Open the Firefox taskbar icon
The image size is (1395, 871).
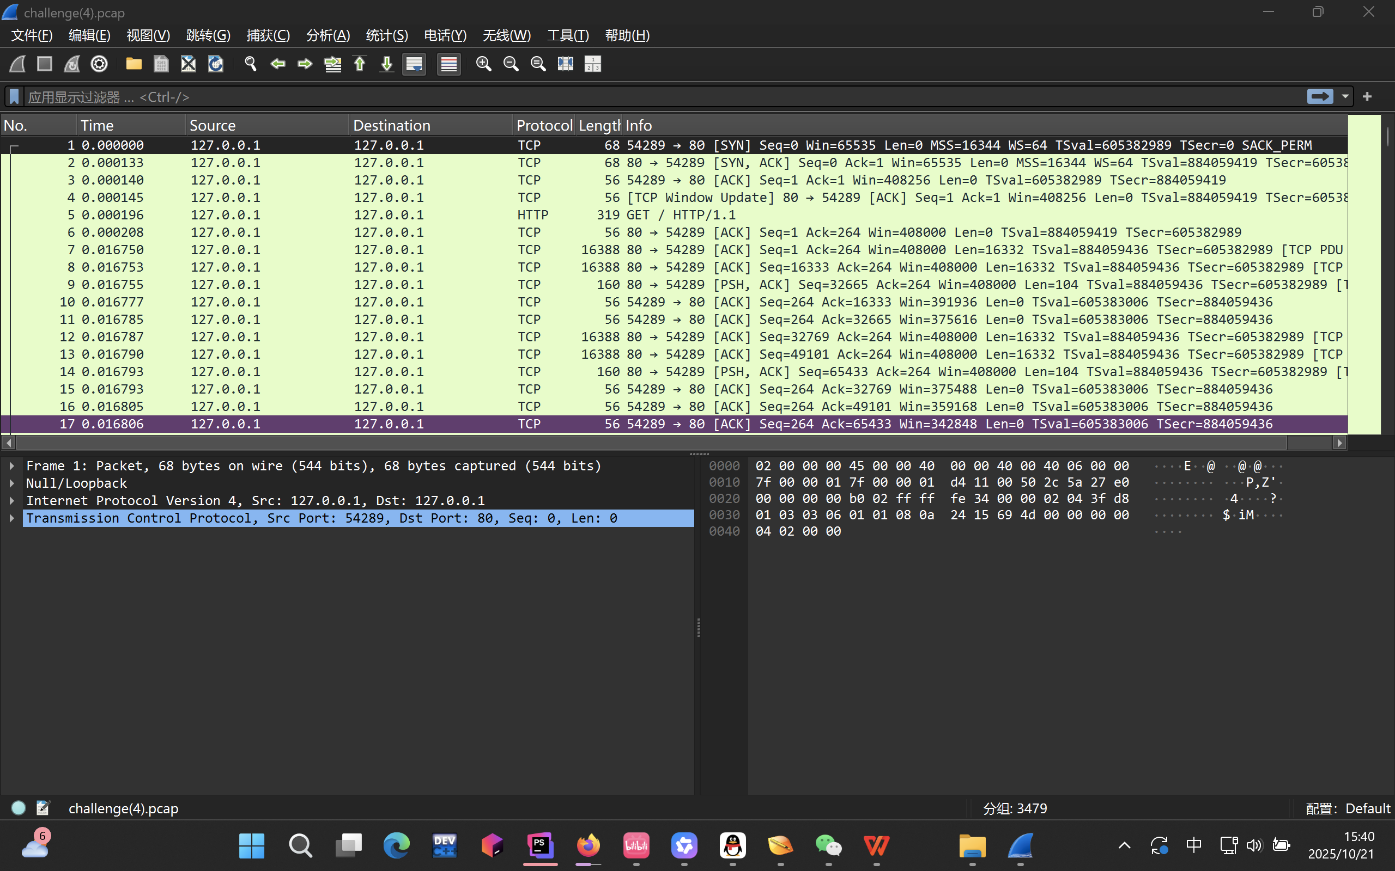[x=589, y=845]
